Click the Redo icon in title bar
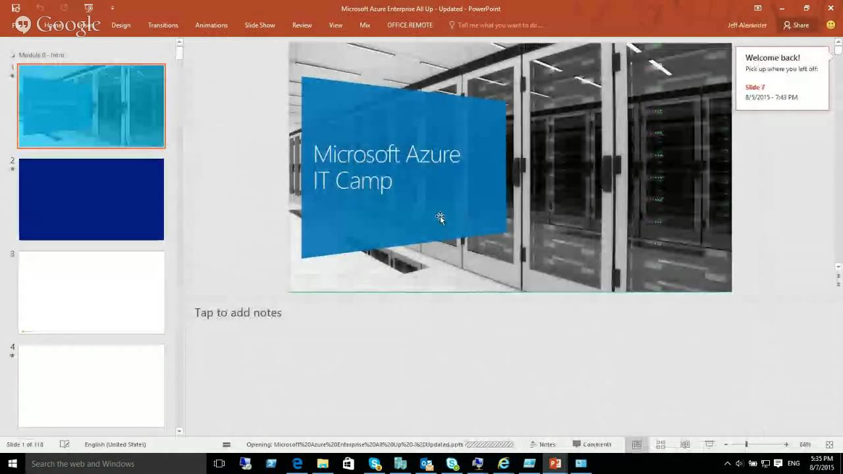843x474 pixels. (x=64, y=8)
